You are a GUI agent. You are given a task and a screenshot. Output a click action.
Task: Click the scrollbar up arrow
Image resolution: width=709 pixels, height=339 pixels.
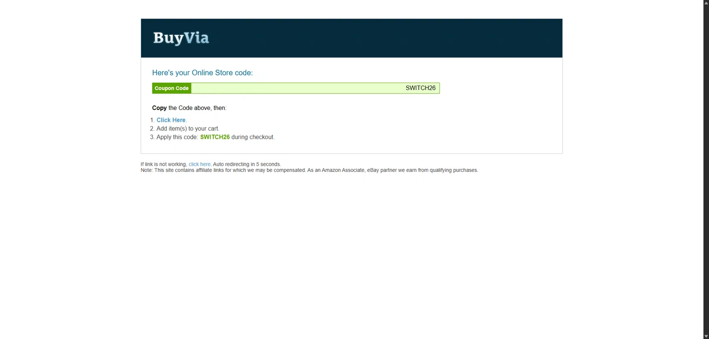pyautogui.click(x=706, y=3)
